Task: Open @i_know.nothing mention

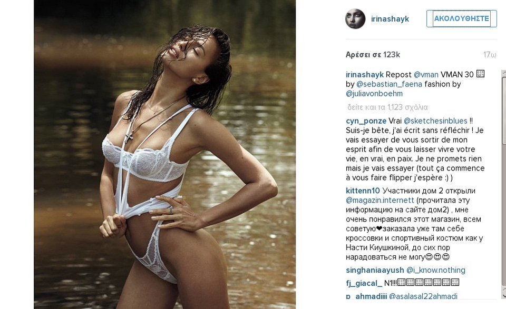Action: [436, 271]
